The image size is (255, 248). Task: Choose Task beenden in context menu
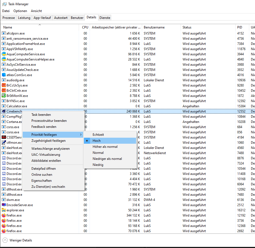[53, 115]
